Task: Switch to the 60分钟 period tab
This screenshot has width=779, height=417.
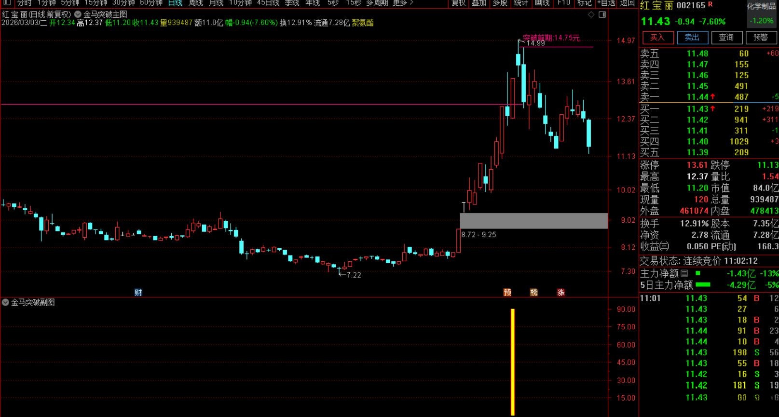Action: [151, 3]
